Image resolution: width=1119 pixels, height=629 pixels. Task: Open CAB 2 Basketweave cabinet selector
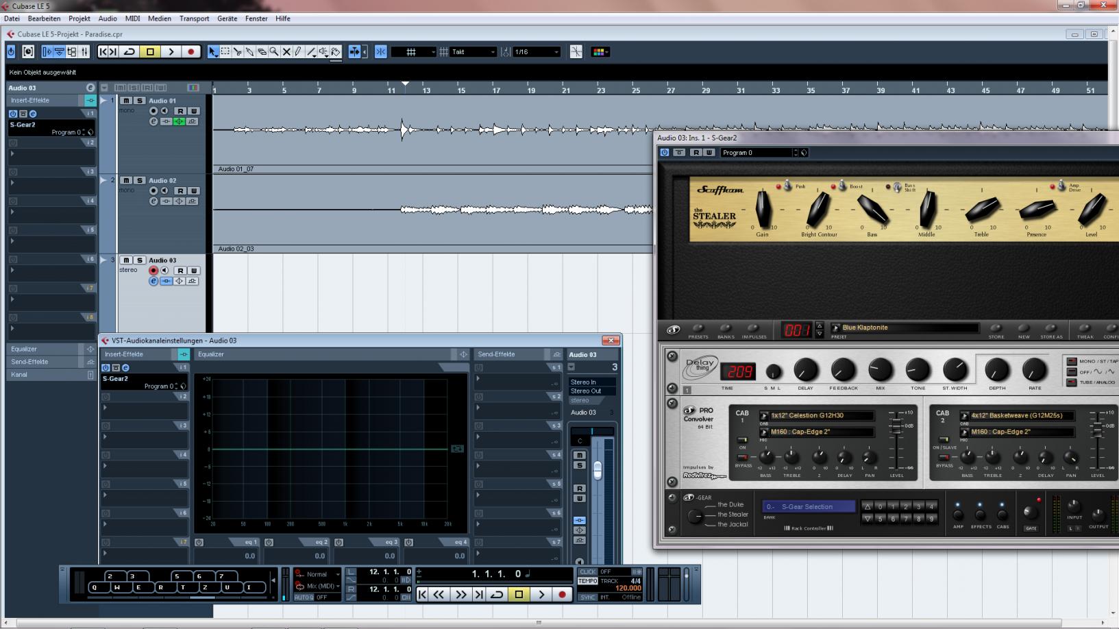click(1018, 415)
